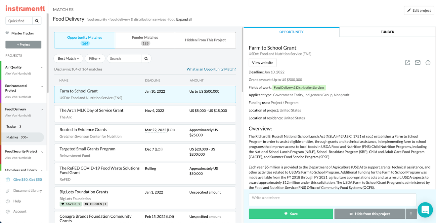Image resolution: width=436 pixels, height=223 pixels.
Task: Click the gift icon next to Give $50
Action: 7,180
